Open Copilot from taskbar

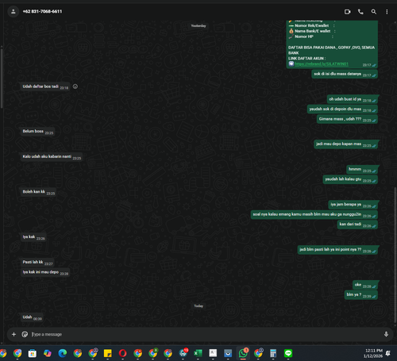click(x=48, y=353)
